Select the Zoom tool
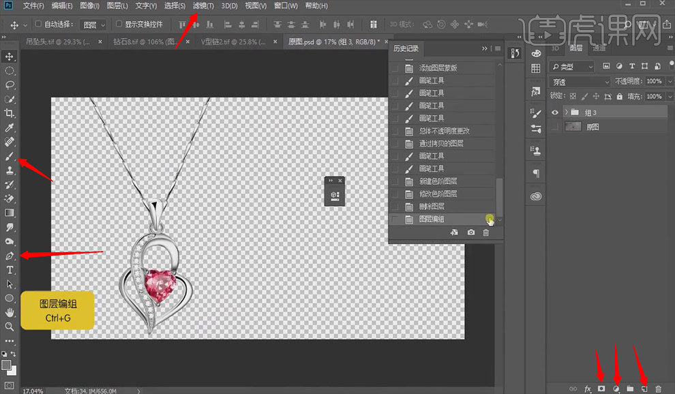 click(9, 327)
